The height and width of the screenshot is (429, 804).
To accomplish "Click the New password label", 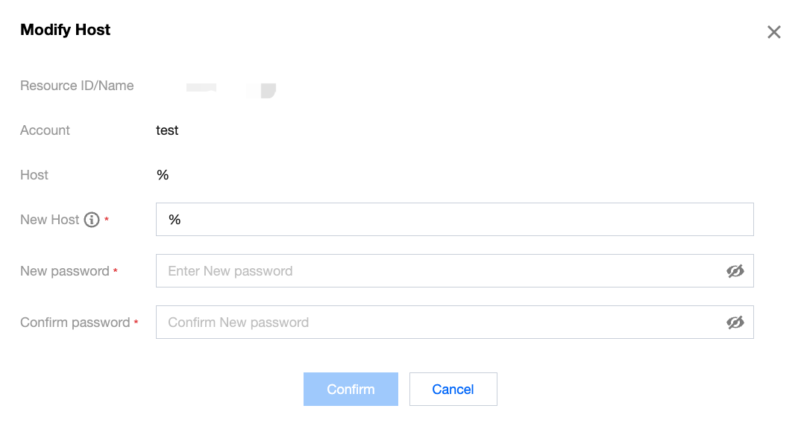I will tap(64, 271).
